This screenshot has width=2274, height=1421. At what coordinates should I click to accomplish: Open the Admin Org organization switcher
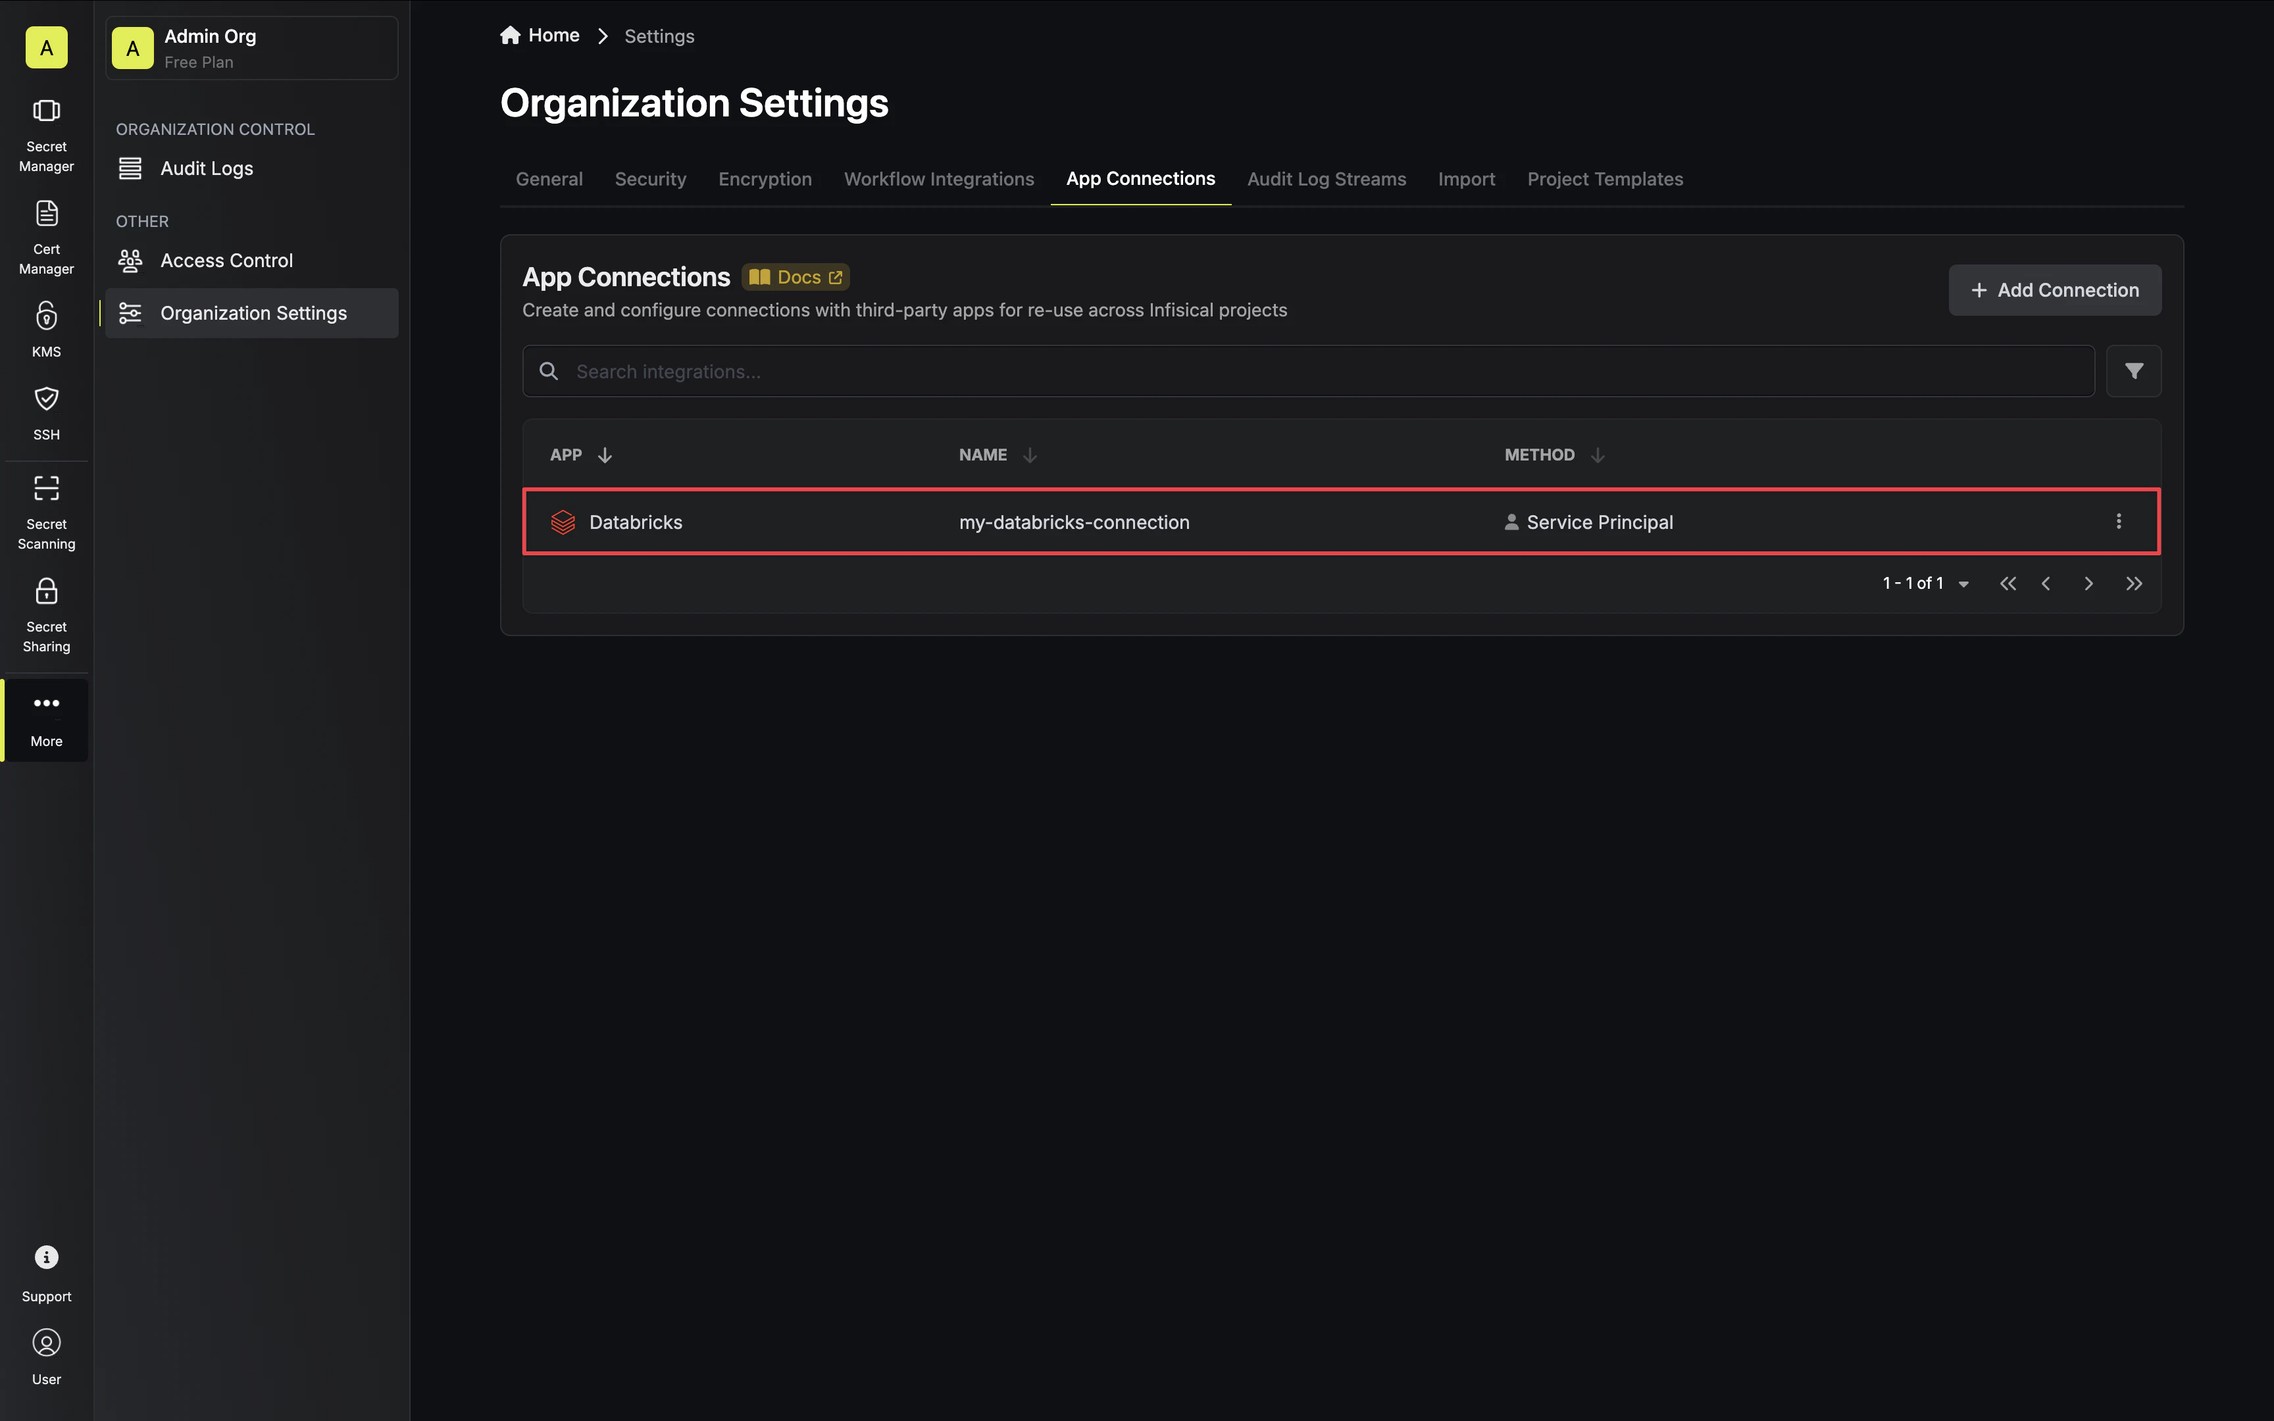(252, 48)
